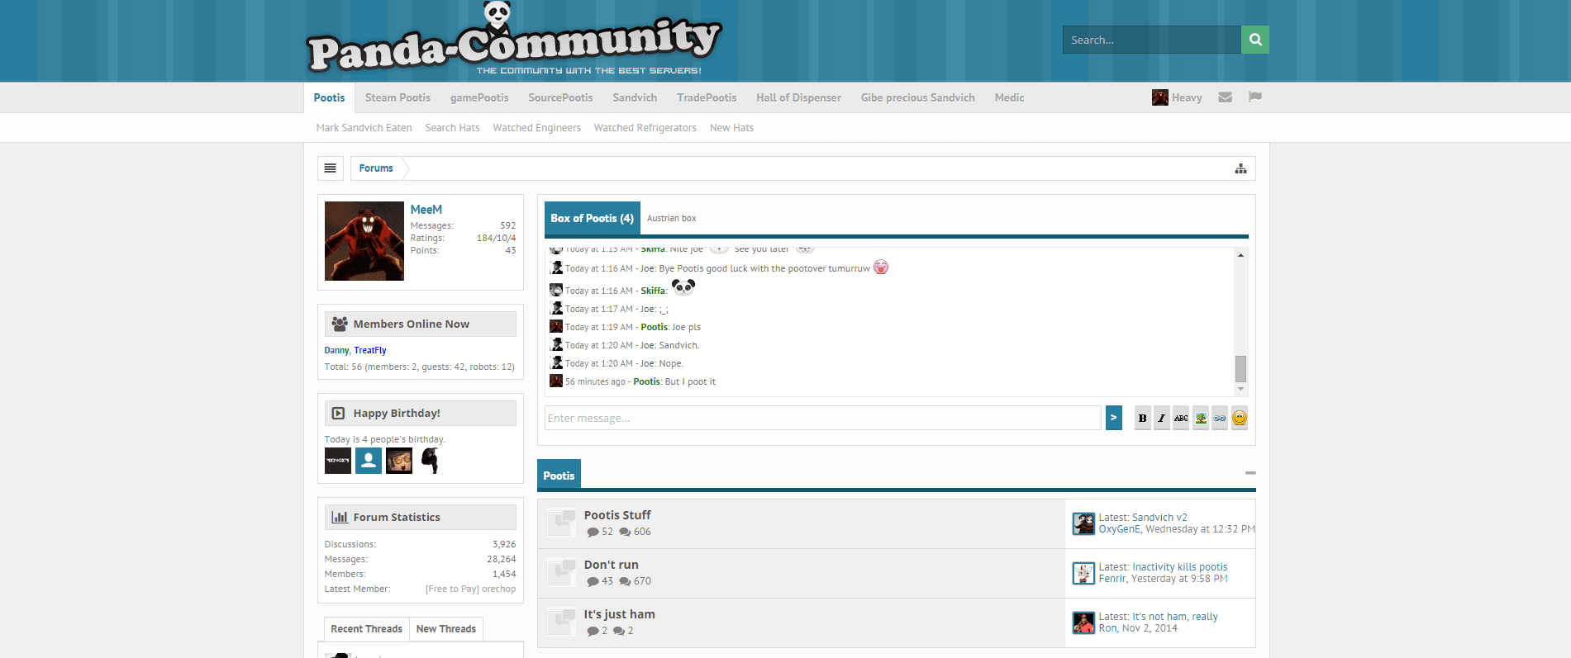Click the Enter message input field
Screen dimensions: 1571x658
click(x=821, y=419)
